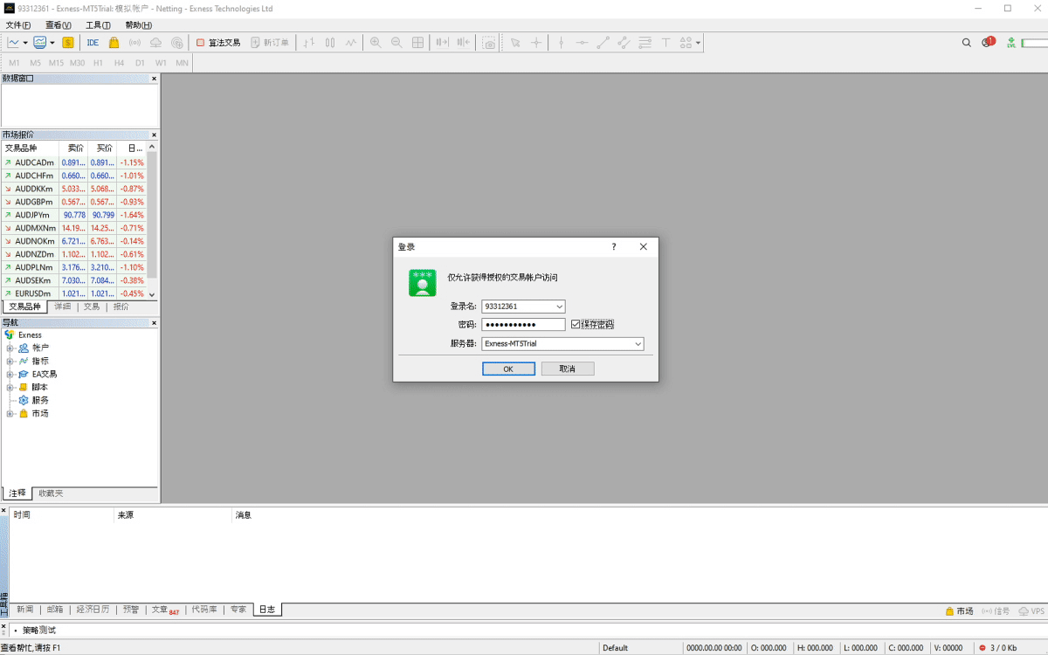
Task: Open the IDE MetaEditor button
Action: [x=93, y=42]
